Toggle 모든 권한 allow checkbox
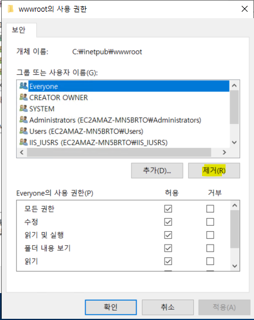Viewport: 254px width, 320px height. (168, 209)
